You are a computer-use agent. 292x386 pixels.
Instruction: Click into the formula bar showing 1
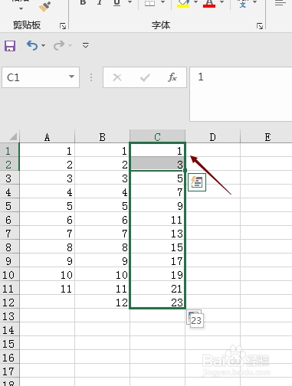pos(241,94)
